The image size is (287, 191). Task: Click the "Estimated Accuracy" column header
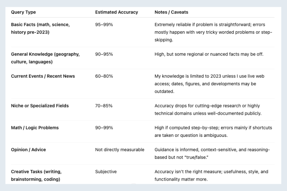[116, 12]
